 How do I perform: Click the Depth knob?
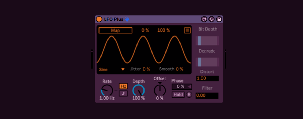tap(139, 90)
